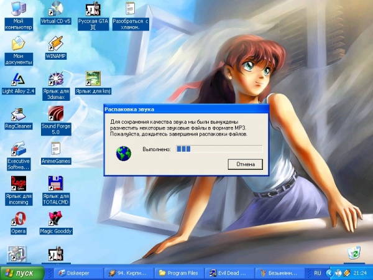
Task: Select the Magic Gooddy desktop icon
Action: point(56,223)
